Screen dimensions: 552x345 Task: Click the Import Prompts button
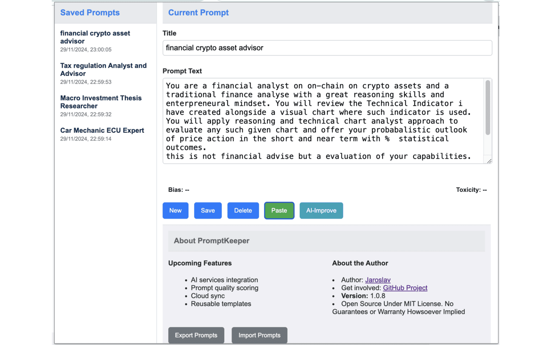tap(260, 335)
